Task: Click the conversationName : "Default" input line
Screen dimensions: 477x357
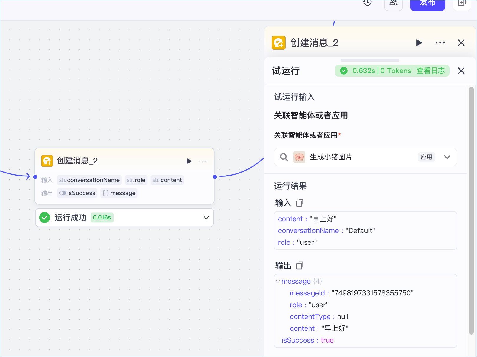Action: click(326, 231)
